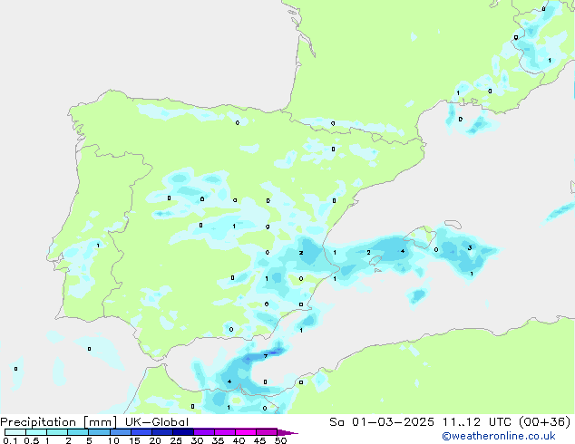
Task: Click the 0.1–0.5 mm legend swatch
Action: tap(15, 432)
